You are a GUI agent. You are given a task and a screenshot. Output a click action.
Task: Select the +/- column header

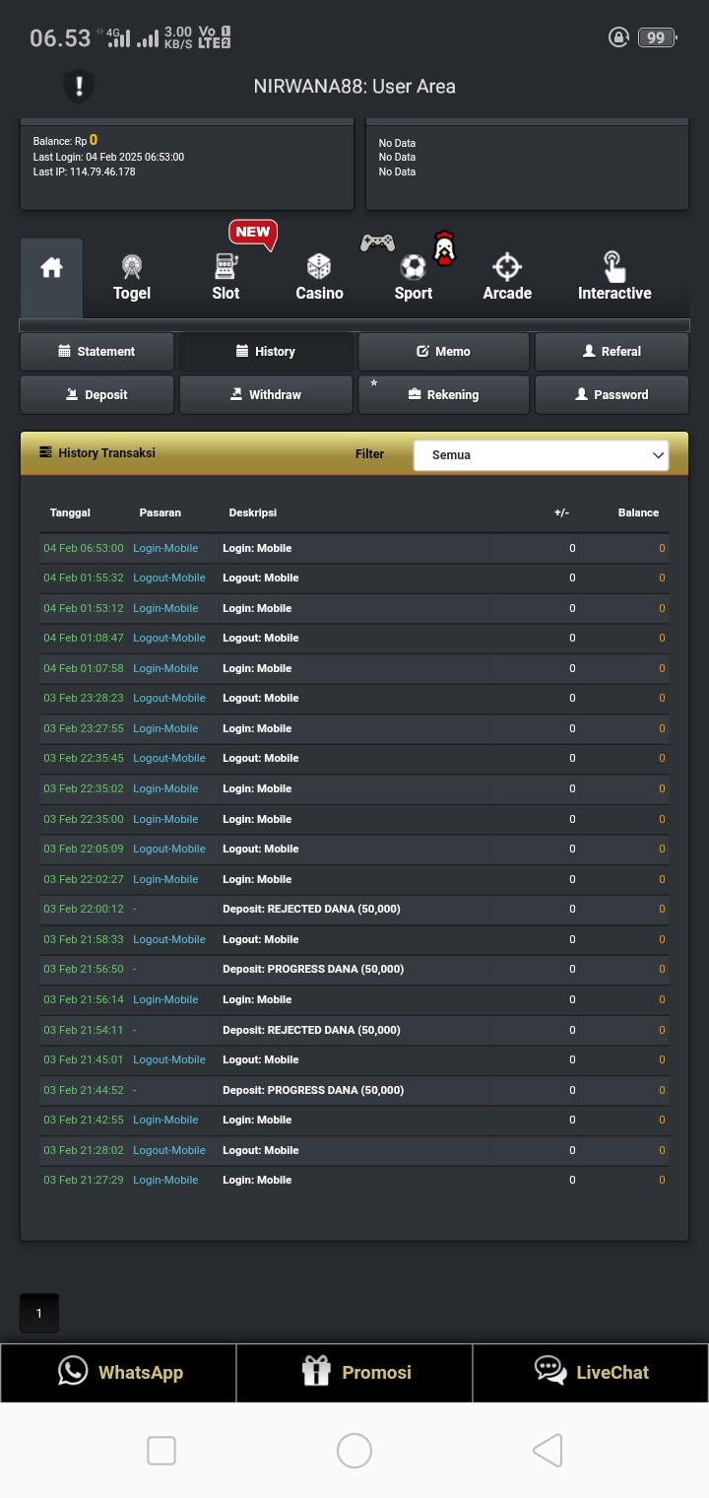[561, 512]
